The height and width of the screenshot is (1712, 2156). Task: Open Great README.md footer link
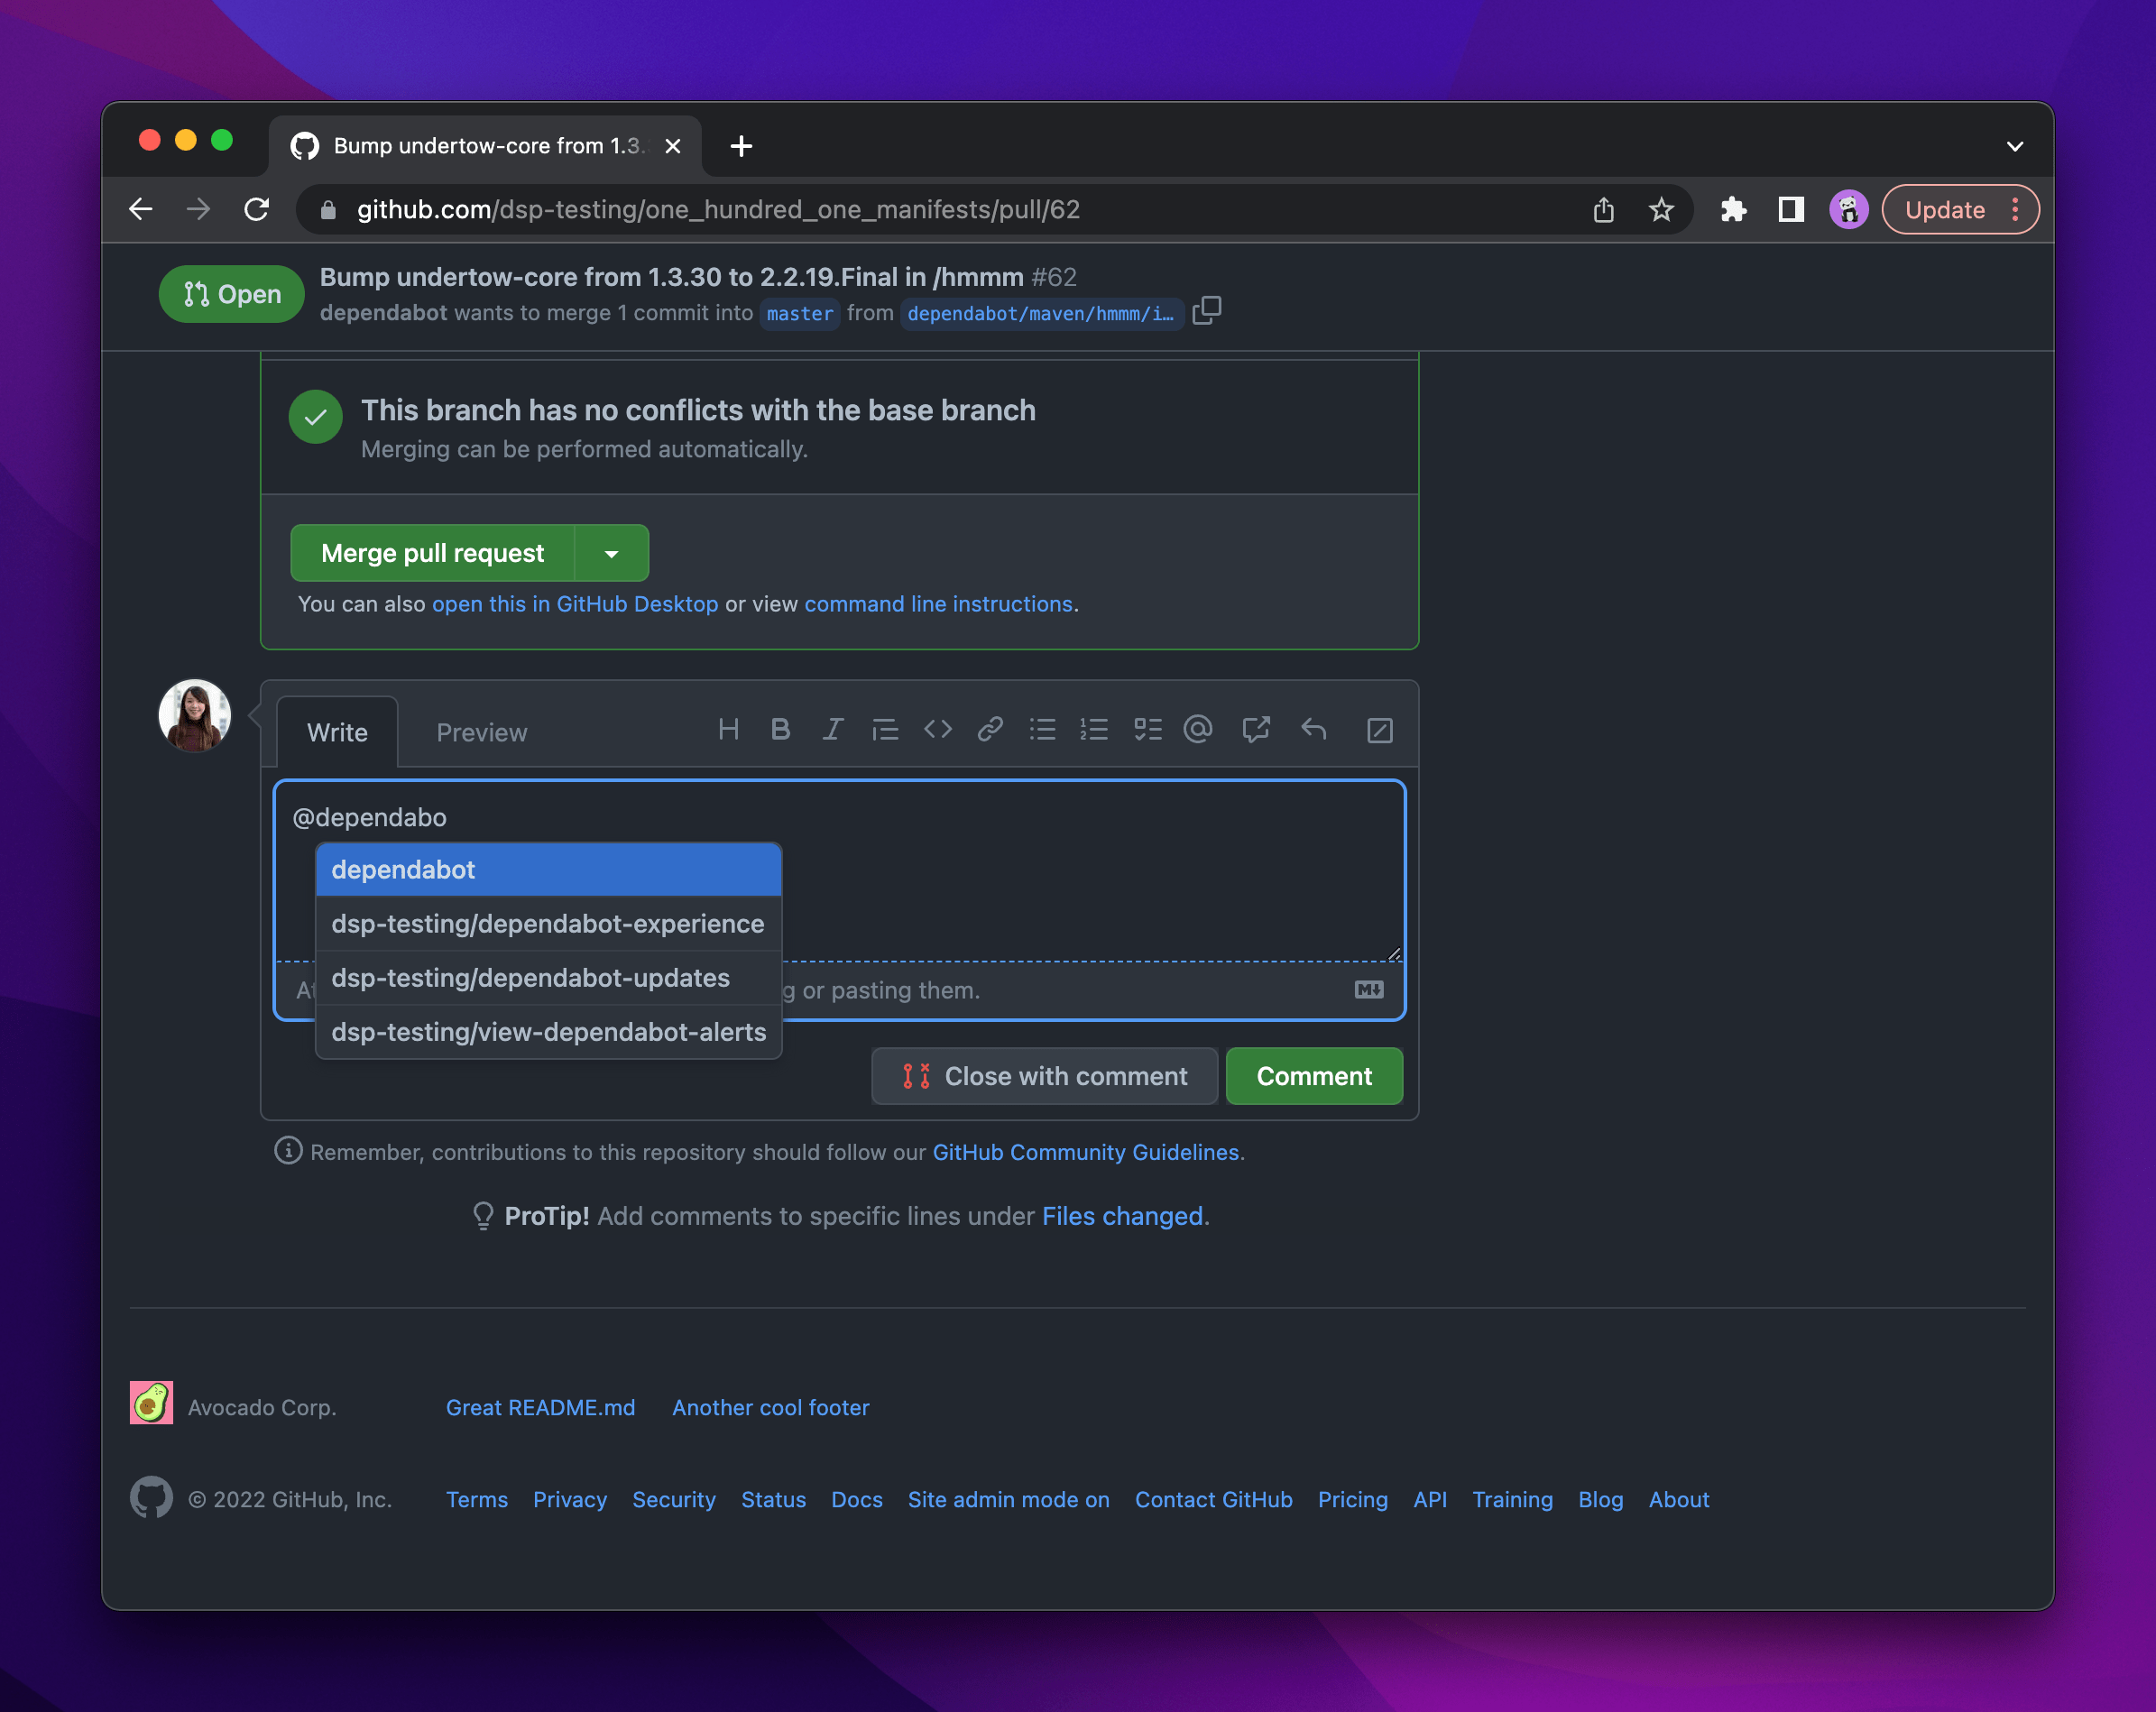[540, 1407]
